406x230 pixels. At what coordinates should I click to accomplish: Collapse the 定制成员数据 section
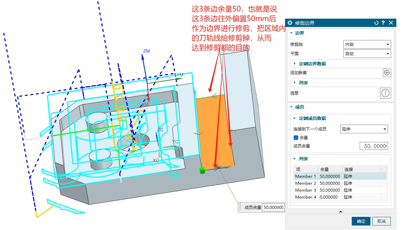pos(312,118)
